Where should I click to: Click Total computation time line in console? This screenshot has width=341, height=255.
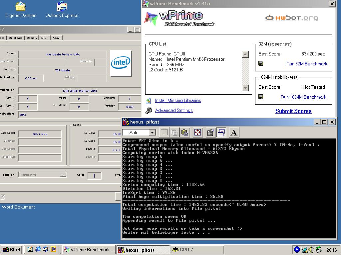(x=194, y=205)
